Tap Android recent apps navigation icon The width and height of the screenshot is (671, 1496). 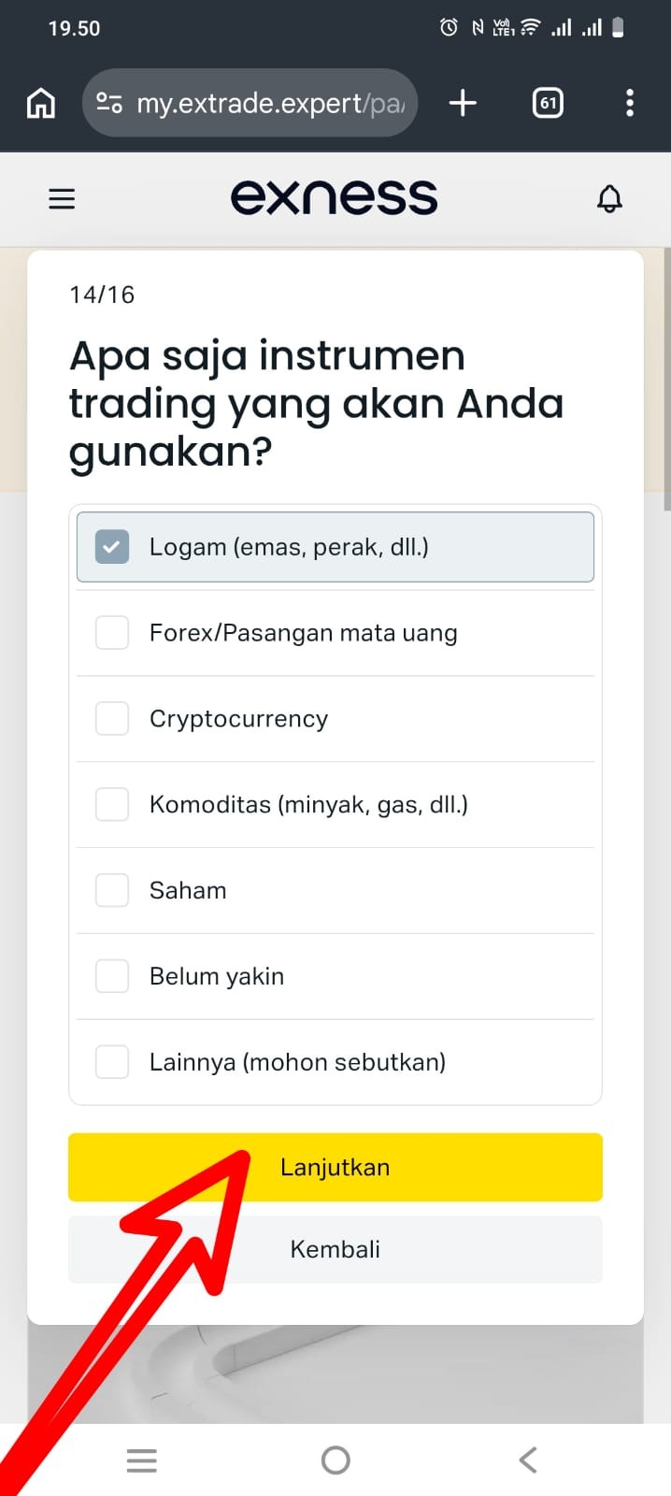point(142,1460)
